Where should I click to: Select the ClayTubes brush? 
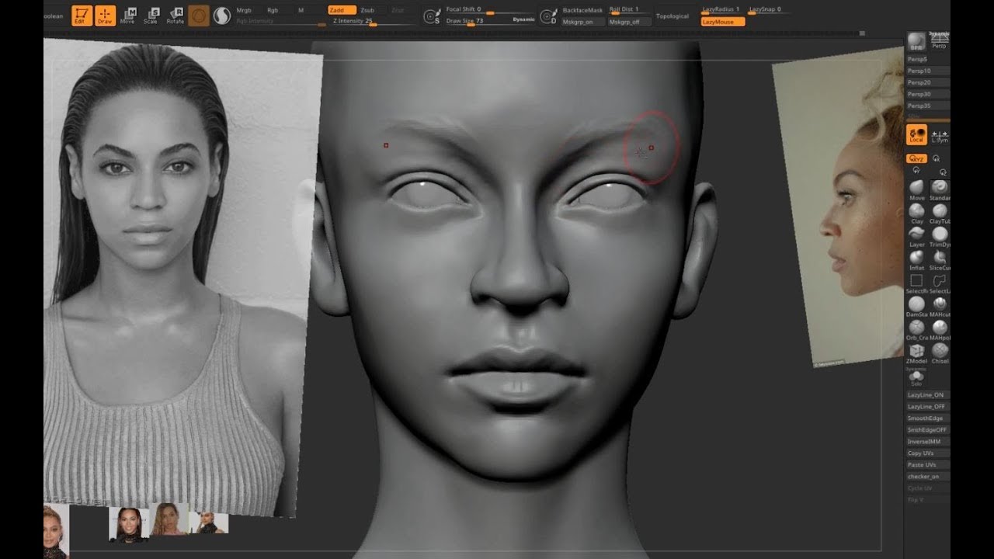940,214
